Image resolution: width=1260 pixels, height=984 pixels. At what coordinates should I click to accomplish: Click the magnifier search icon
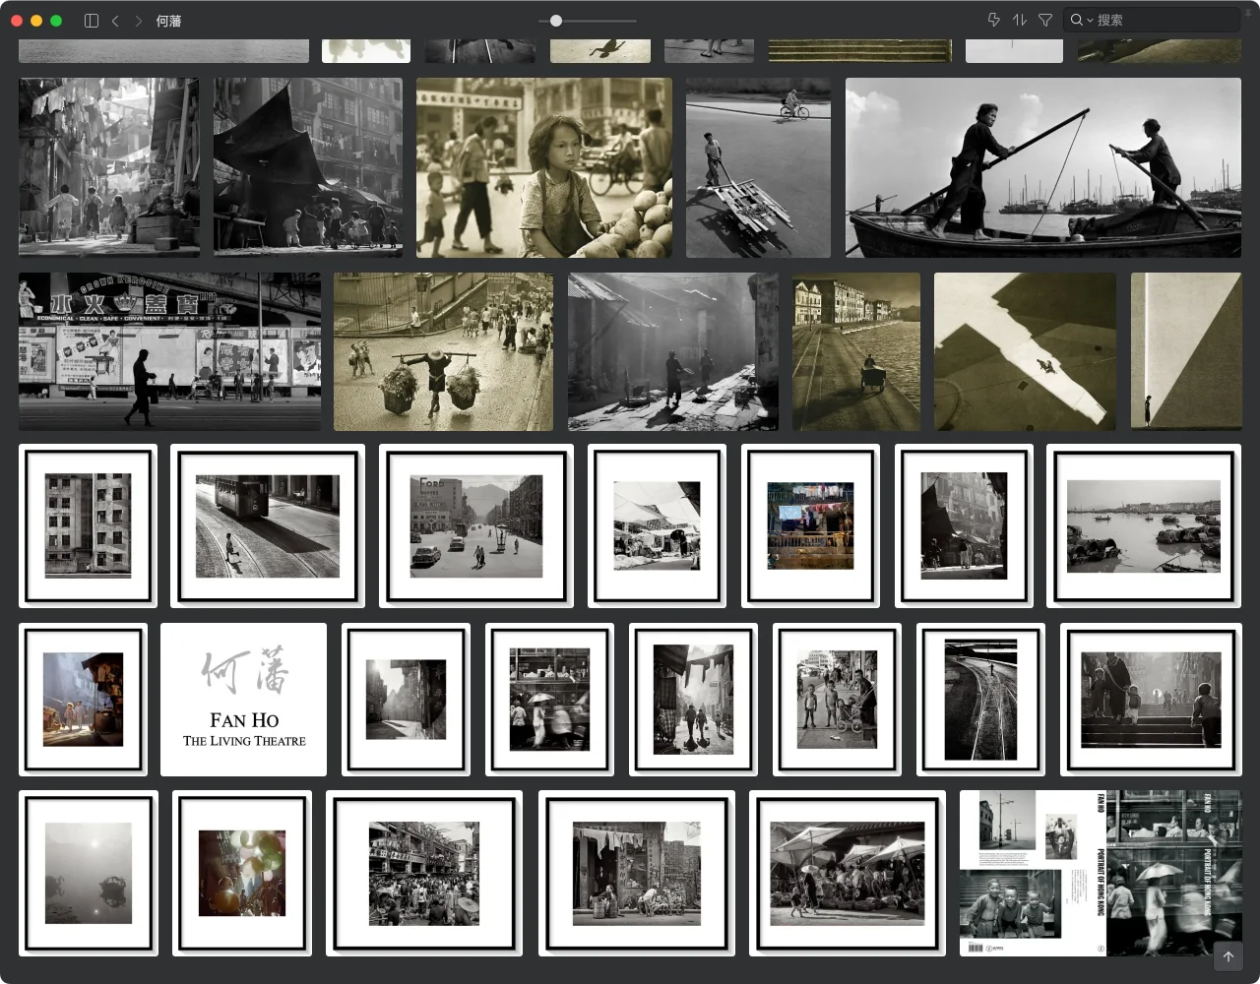[1077, 20]
